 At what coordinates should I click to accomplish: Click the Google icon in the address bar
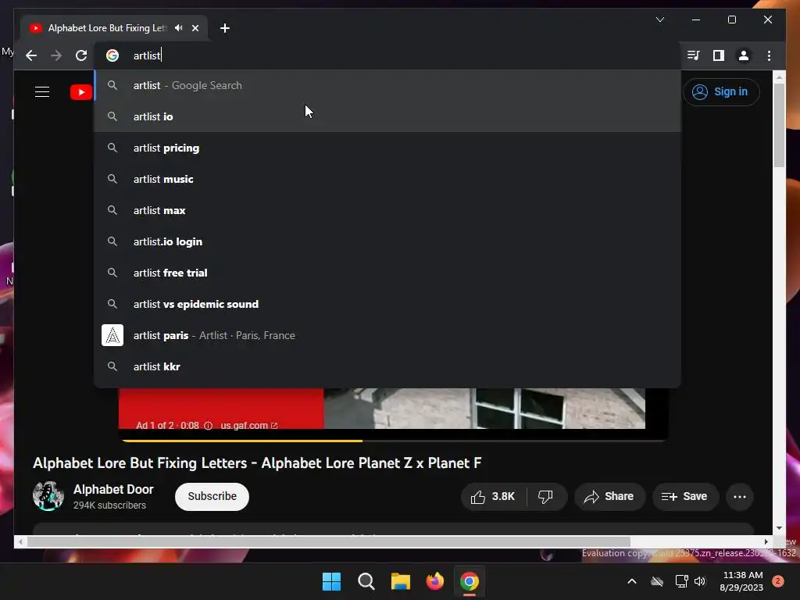point(112,55)
